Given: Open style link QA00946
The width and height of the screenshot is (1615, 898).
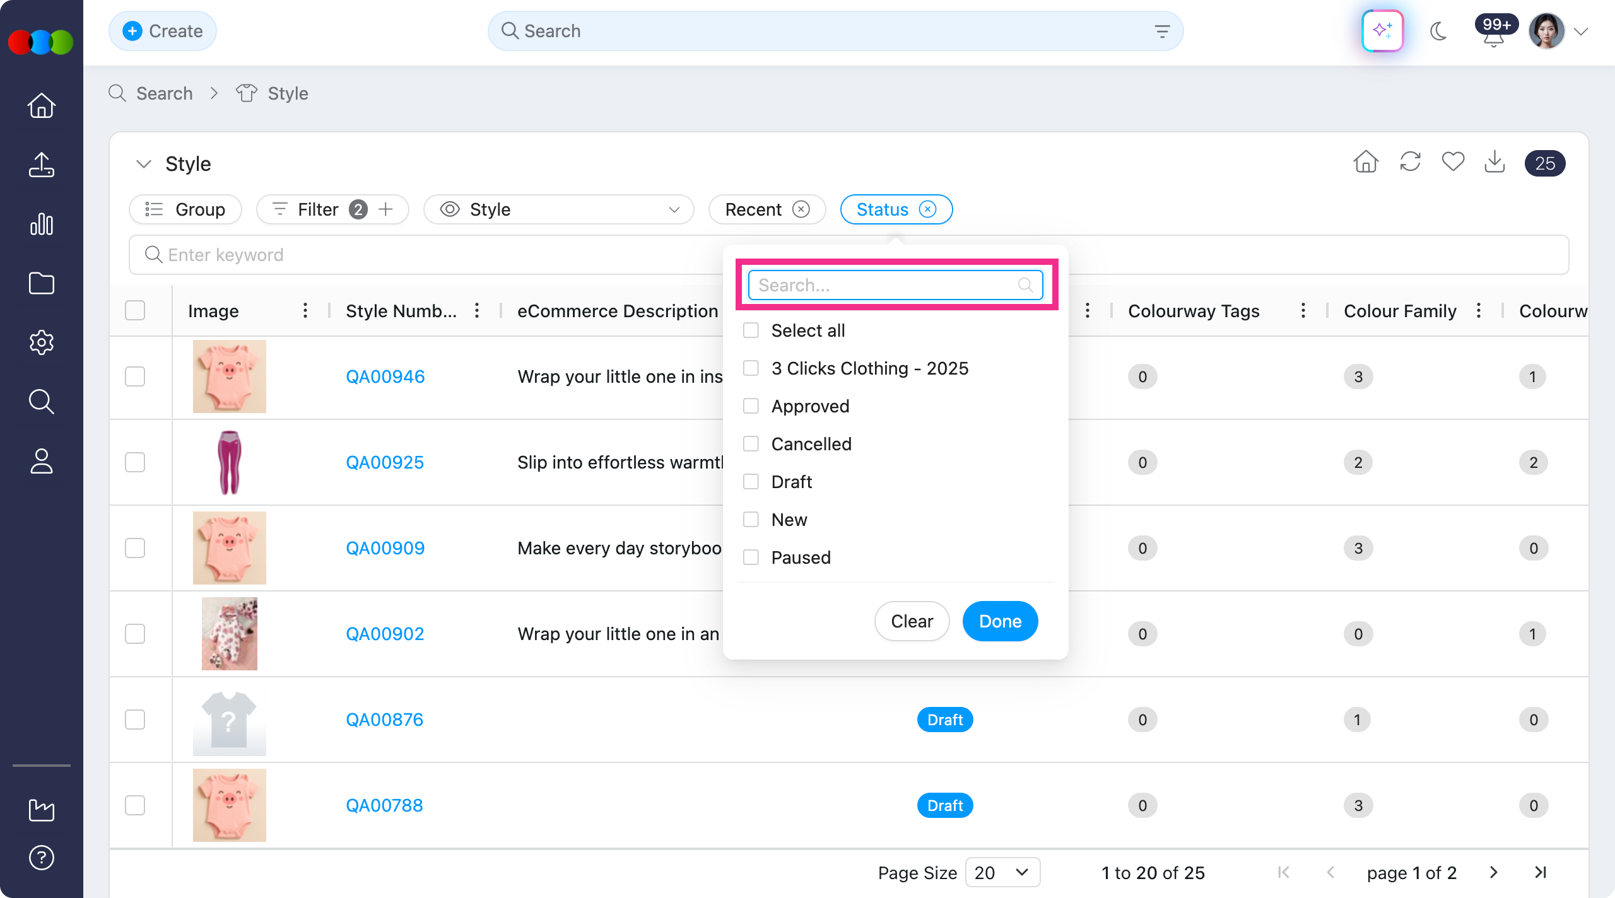Looking at the screenshot, I should pos(385,376).
